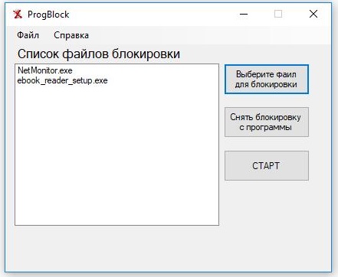This screenshot has height=277, width=338.
Task: Open the Справка menu
Action: pyautogui.click(x=71, y=35)
